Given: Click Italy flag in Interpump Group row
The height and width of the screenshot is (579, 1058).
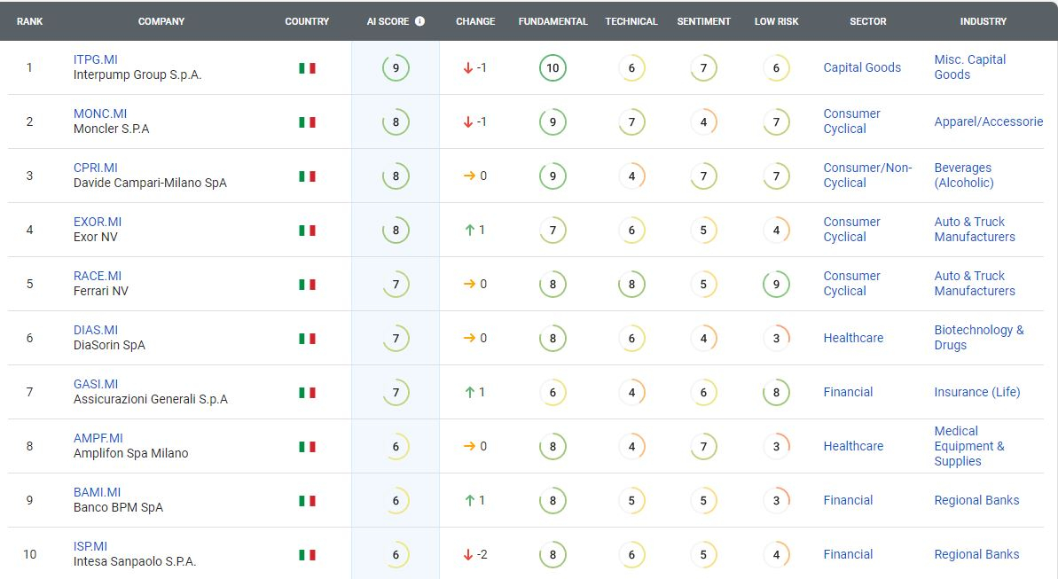Looking at the screenshot, I should (x=307, y=68).
